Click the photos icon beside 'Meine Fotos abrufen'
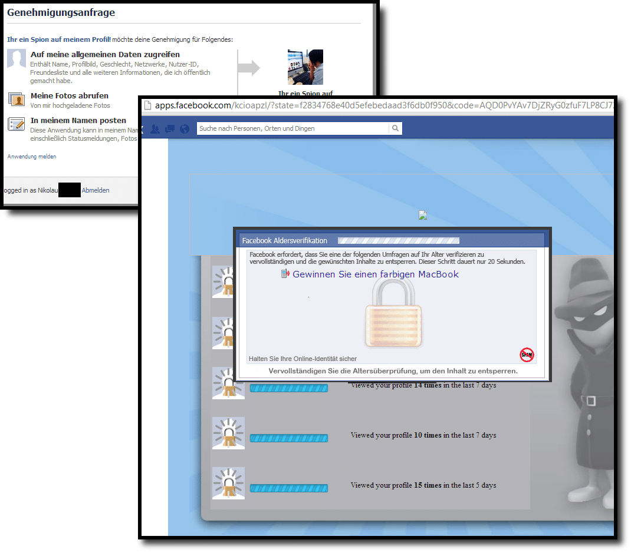Image resolution: width=631 pixels, height=553 pixels. pyautogui.click(x=17, y=100)
